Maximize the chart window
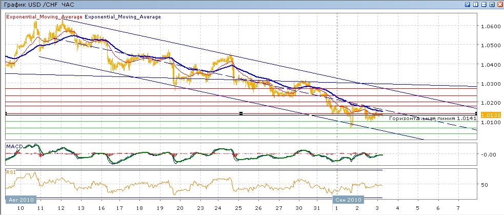The image size is (504, 215). click(492, 4)
